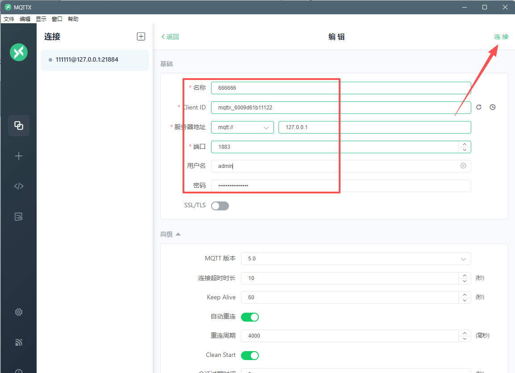This screenshot has height=373, width=515.
Task: Open the MQTT 版本 version dropdown
Action: point(356,259)
